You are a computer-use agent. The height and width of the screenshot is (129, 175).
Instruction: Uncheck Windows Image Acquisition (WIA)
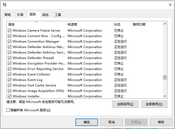[10, 91]
